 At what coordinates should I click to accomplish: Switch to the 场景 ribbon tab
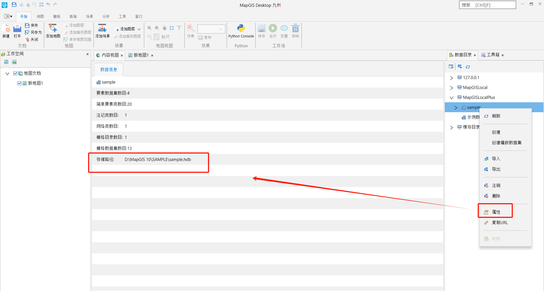(90, 16)
